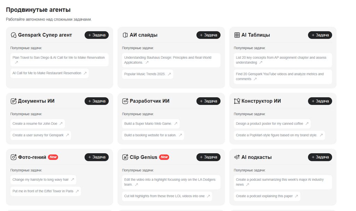
Task: Click the Конструктор ИИ icon
Action: click(237, 101)
